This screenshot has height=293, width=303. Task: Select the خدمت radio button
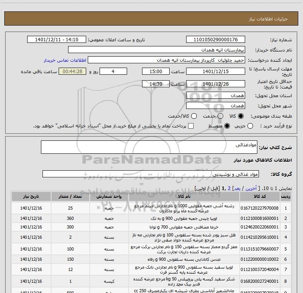[220, 116]
